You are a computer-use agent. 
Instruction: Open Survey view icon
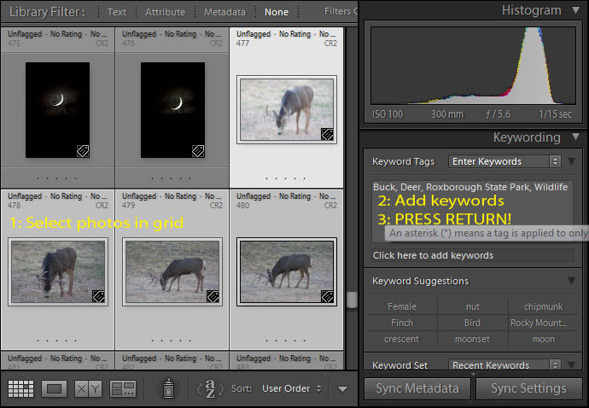(122, 388)
